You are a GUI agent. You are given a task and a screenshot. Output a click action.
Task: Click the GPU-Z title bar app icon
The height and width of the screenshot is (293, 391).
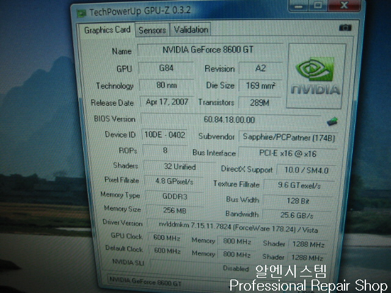[x=81, y=12]
